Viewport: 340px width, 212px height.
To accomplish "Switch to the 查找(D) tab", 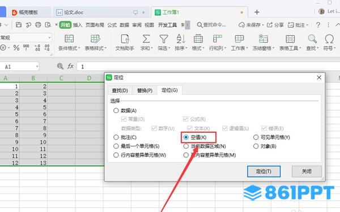I will point(120,90).
